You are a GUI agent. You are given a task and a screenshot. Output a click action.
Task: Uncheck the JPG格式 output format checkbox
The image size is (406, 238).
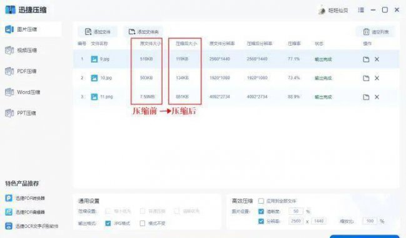108,223
